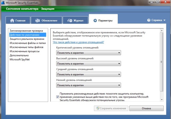Select Действия по умолчанию in the list
The image size is (171, 119).
coord(28,35)
